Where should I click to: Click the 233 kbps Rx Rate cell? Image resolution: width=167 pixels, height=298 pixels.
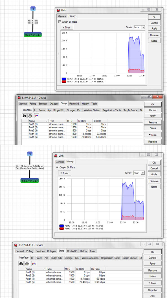point(99,134)
